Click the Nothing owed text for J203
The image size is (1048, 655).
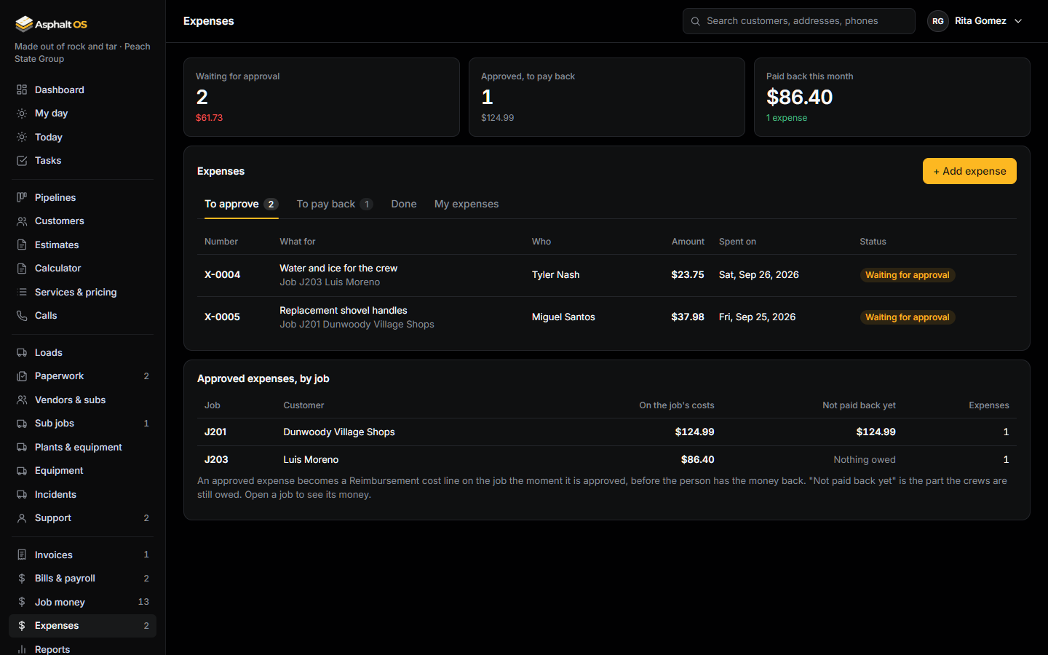865,460
